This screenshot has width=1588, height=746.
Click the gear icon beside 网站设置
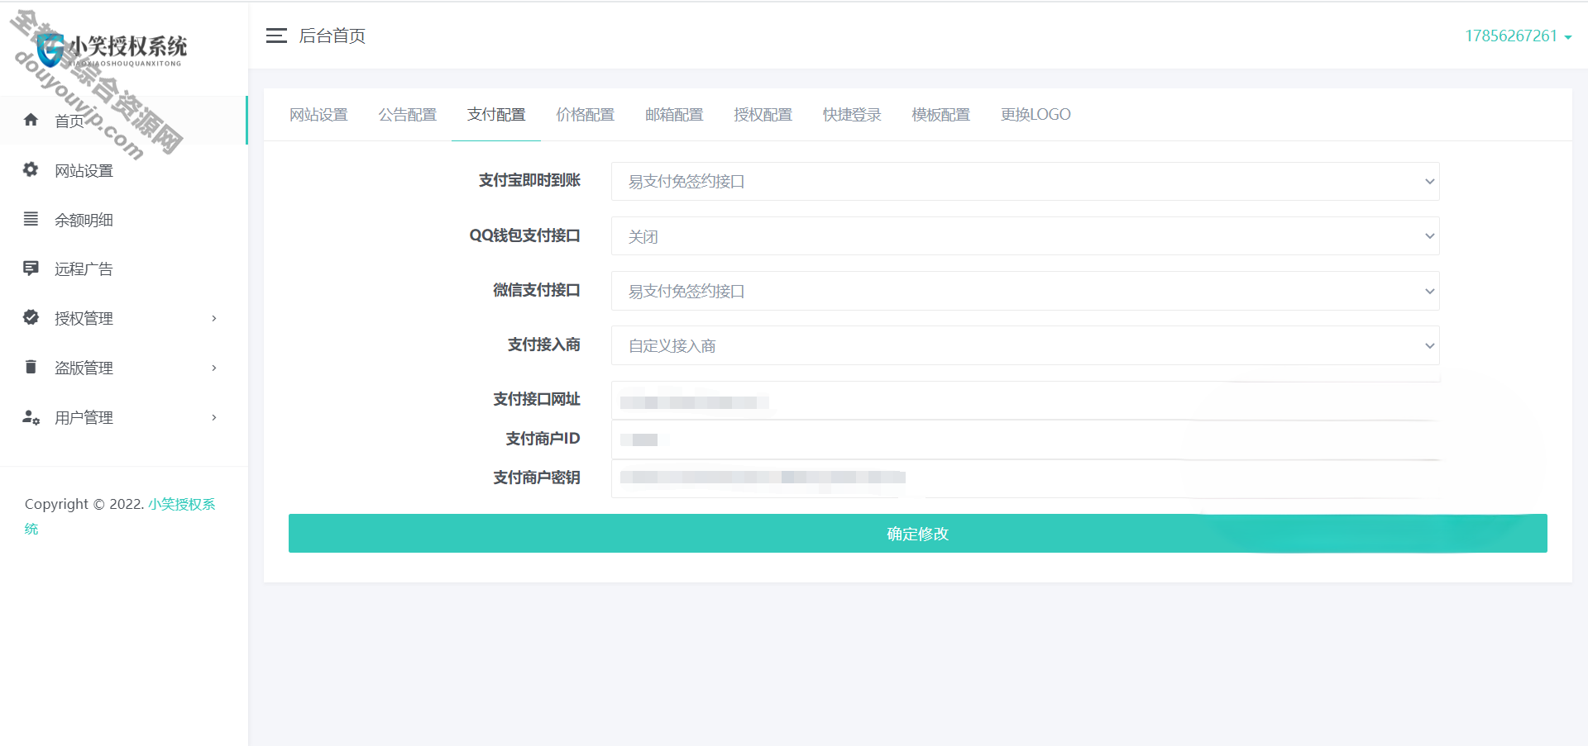31,169
